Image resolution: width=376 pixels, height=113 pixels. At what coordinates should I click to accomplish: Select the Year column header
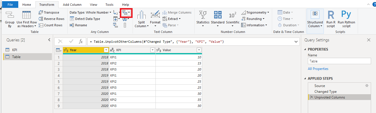86,50
